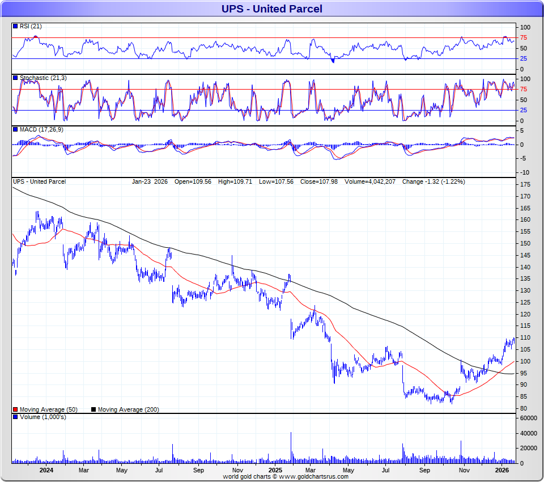Viewport: 544px width, 482px height.
Task: Click the 'Change -1.32 (-1.22%)' readout
Action: pyautogui.click(x=433, y=181)
